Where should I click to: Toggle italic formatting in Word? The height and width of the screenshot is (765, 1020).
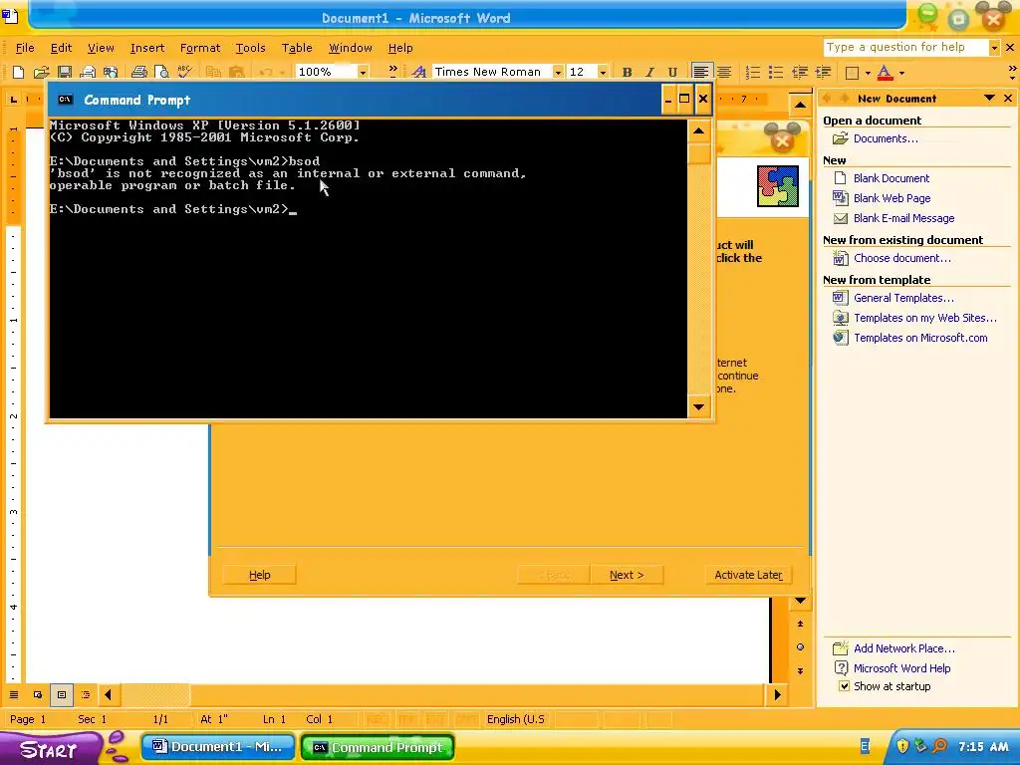coord(649,72)
